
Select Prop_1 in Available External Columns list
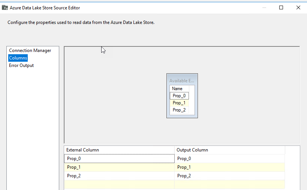(x=179, y=103)
